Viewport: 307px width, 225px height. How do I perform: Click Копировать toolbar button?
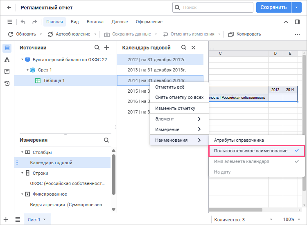pos(244,34)
